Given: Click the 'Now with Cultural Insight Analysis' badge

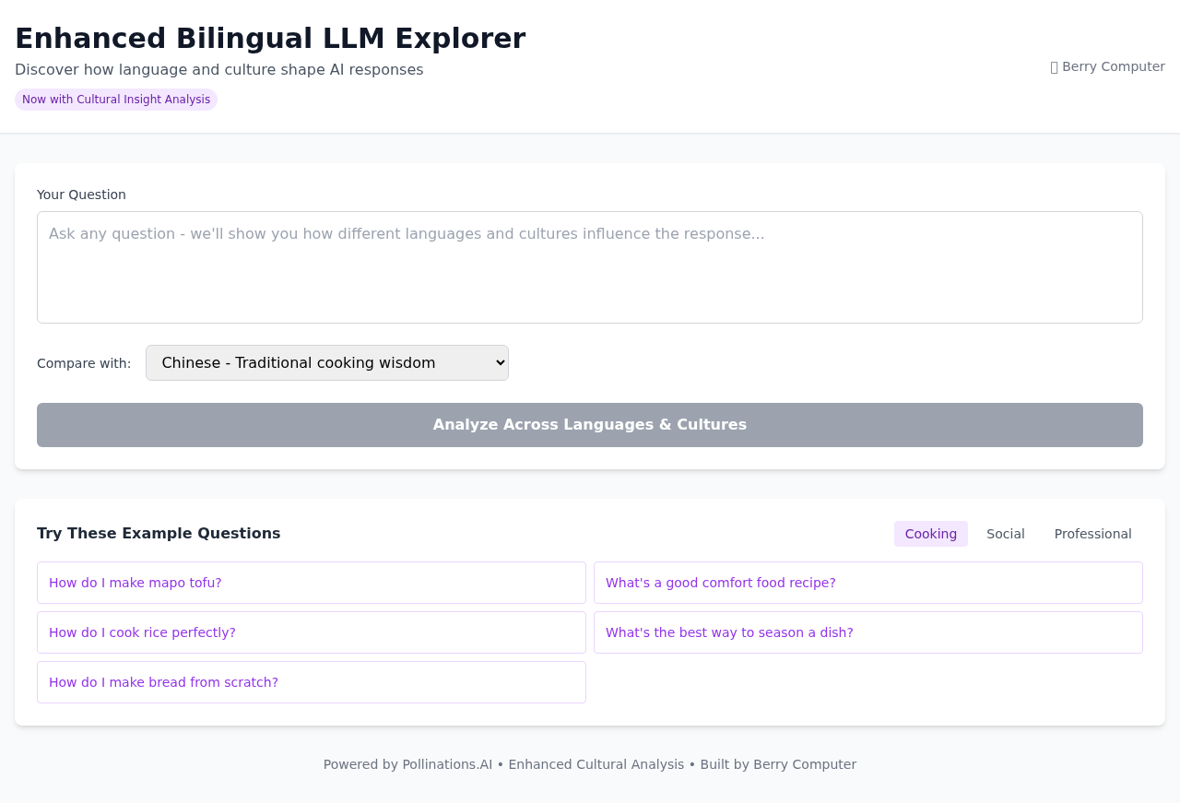Looking at the screenshot, I should click(x=115, y=98).
